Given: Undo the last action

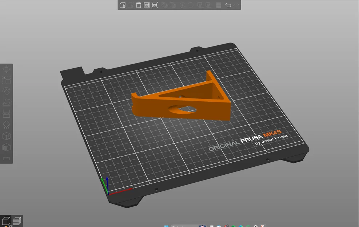Looking at the screenshot, I should (228, 5).
